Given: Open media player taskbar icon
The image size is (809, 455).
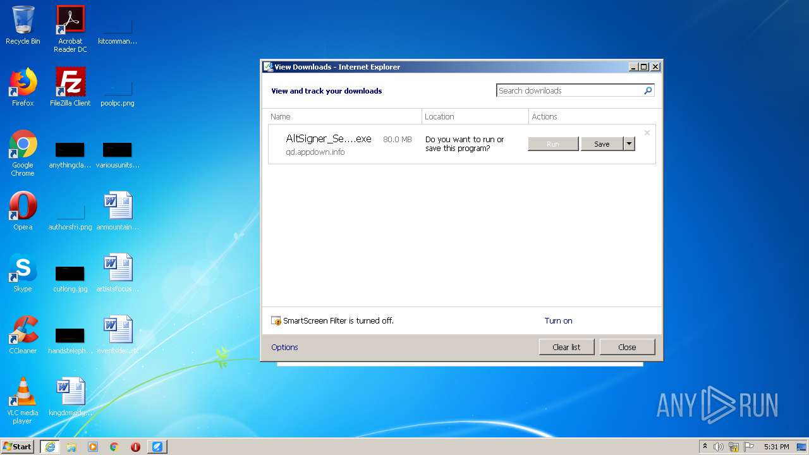Looking at the screenshot, I should (x=93, y=447).
